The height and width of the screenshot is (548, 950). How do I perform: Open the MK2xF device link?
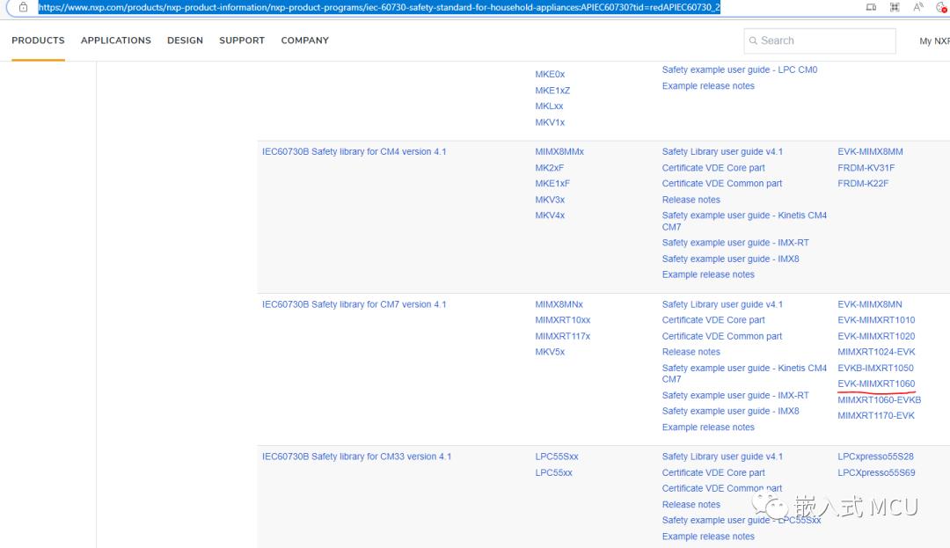[x=549, y=168]
